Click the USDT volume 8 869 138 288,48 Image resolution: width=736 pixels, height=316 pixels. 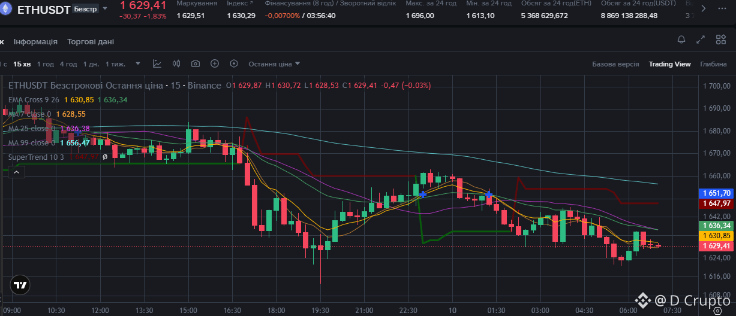(x=629, y=16)
